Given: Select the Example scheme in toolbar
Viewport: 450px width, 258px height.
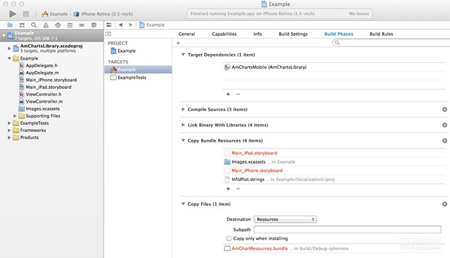Looking at the screenshot, I should [55, 13].
